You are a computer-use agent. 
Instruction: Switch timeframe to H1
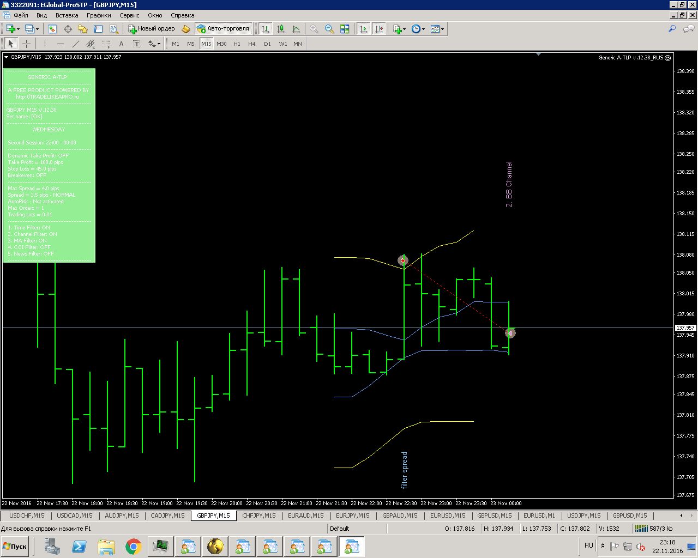click(x=237, y=44)
